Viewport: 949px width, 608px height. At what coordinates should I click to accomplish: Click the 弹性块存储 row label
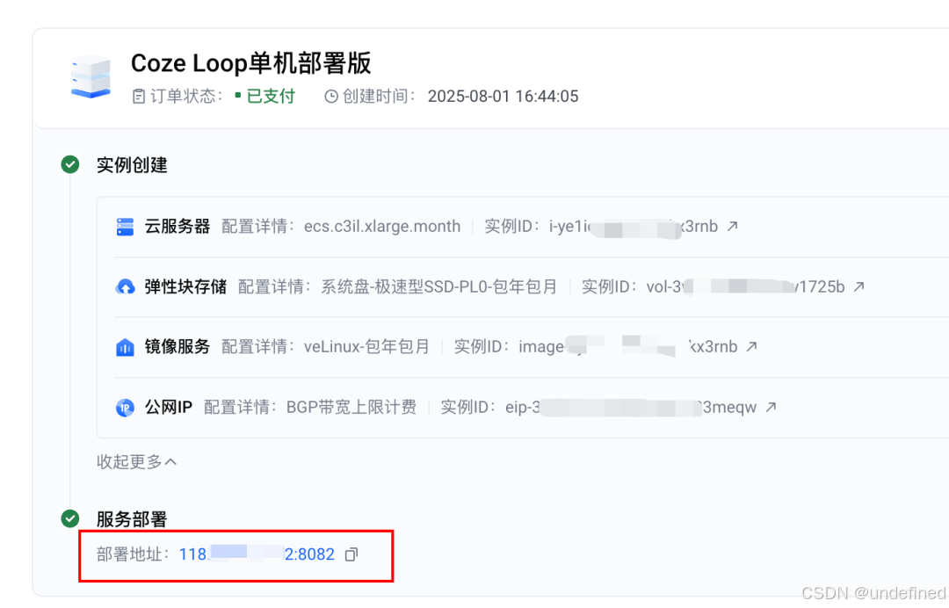(x=185, y=286)
